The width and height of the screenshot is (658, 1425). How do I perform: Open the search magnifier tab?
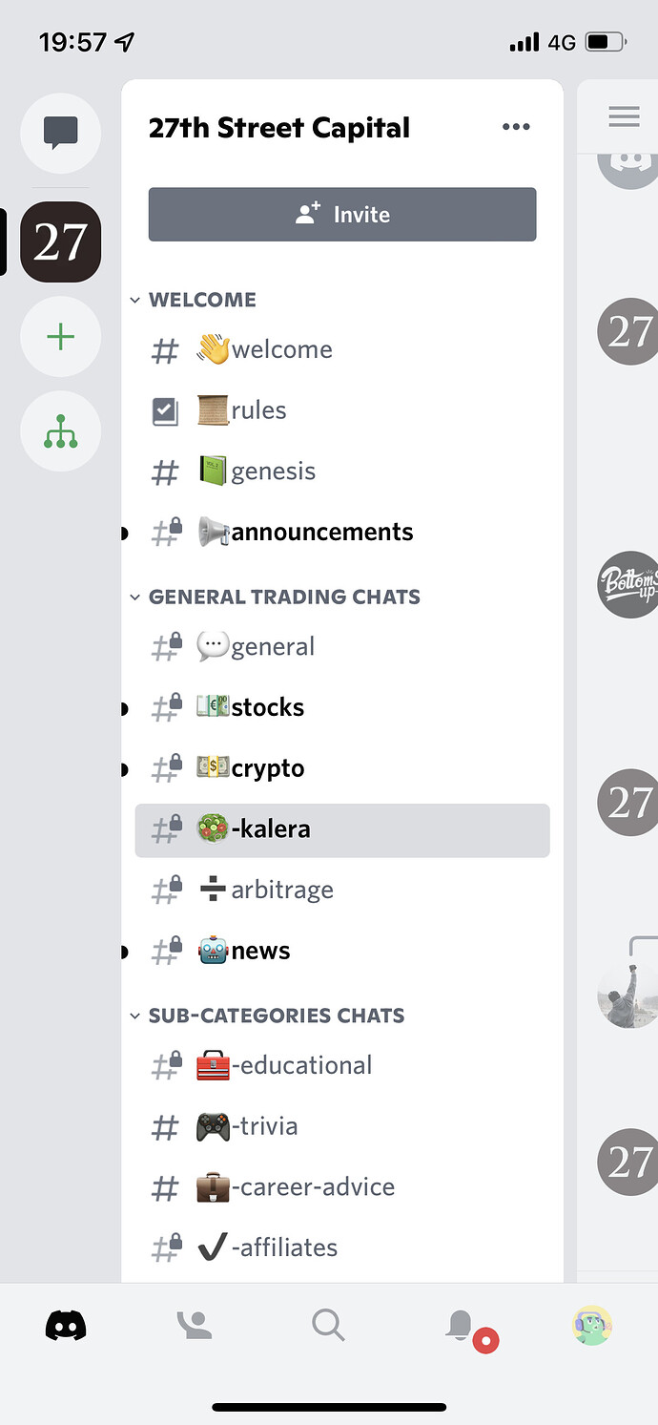[328, 1325]
